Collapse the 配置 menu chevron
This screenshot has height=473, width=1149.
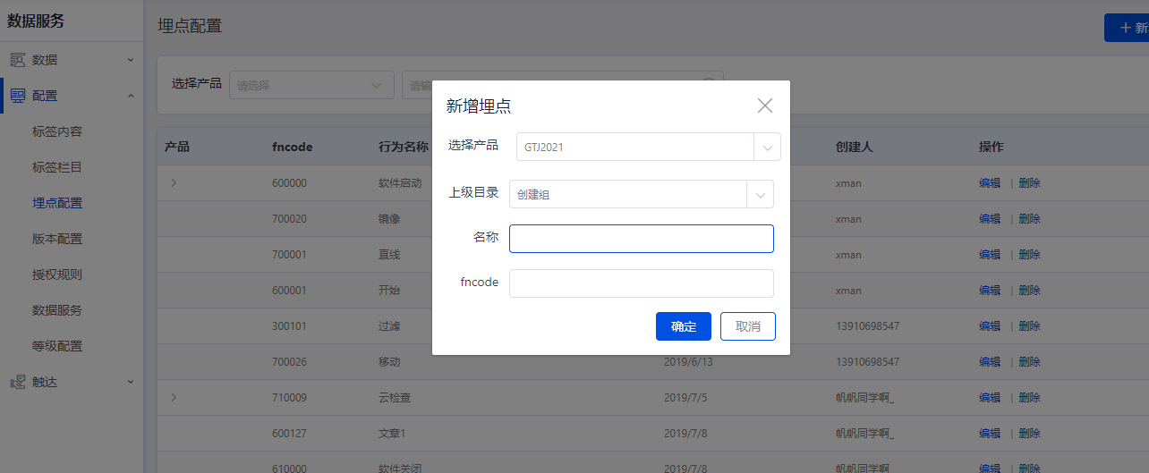tap(130, 96)
